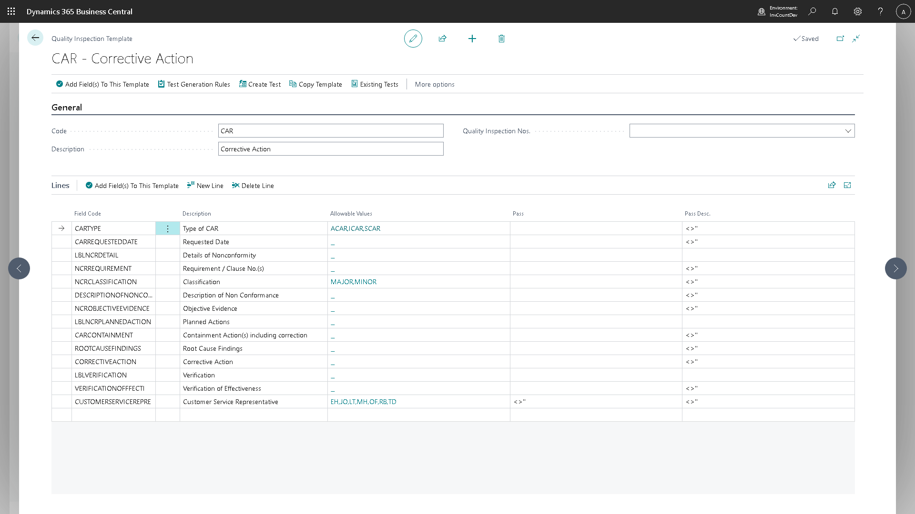
Task: Select the ROOTCAUSEFINDINGS field code cell
Action: (x=113, y=348)
